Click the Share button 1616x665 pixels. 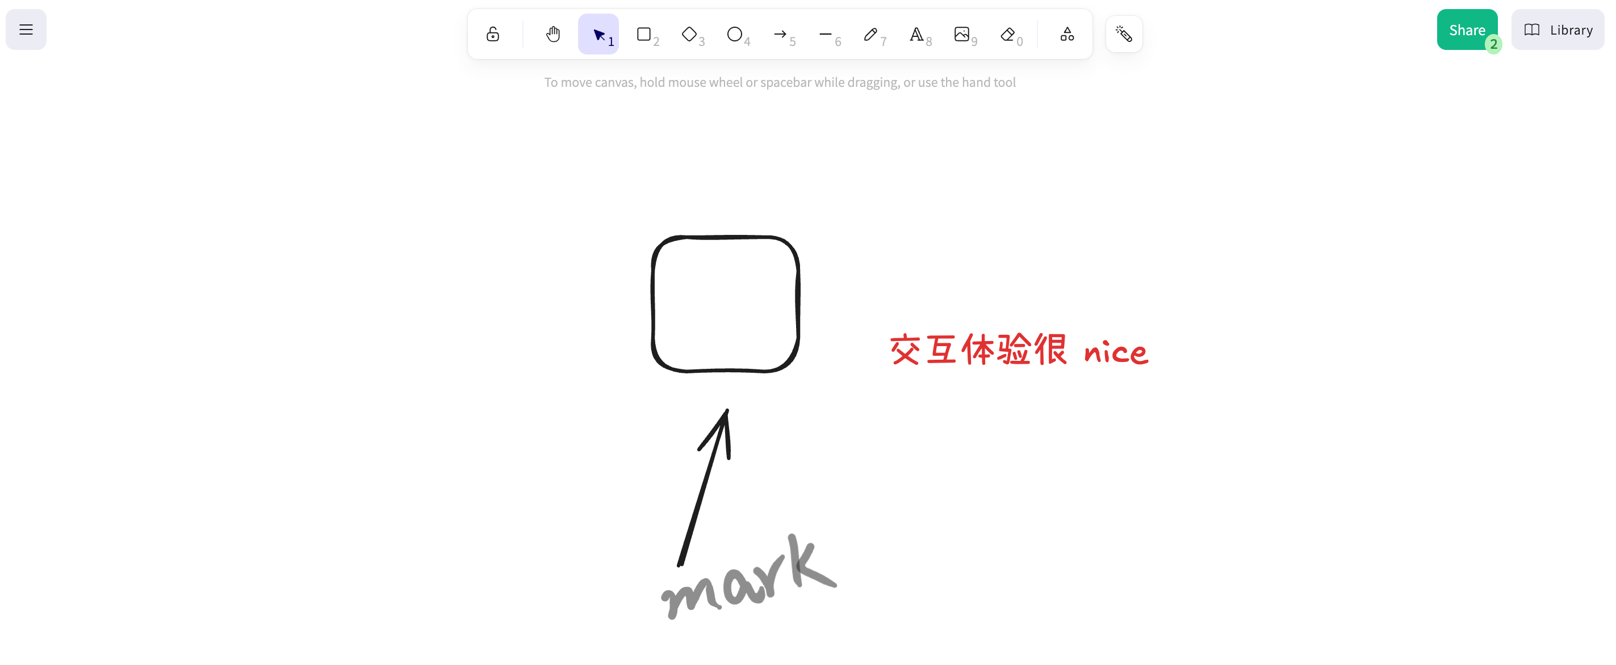tap(1467, 29)
